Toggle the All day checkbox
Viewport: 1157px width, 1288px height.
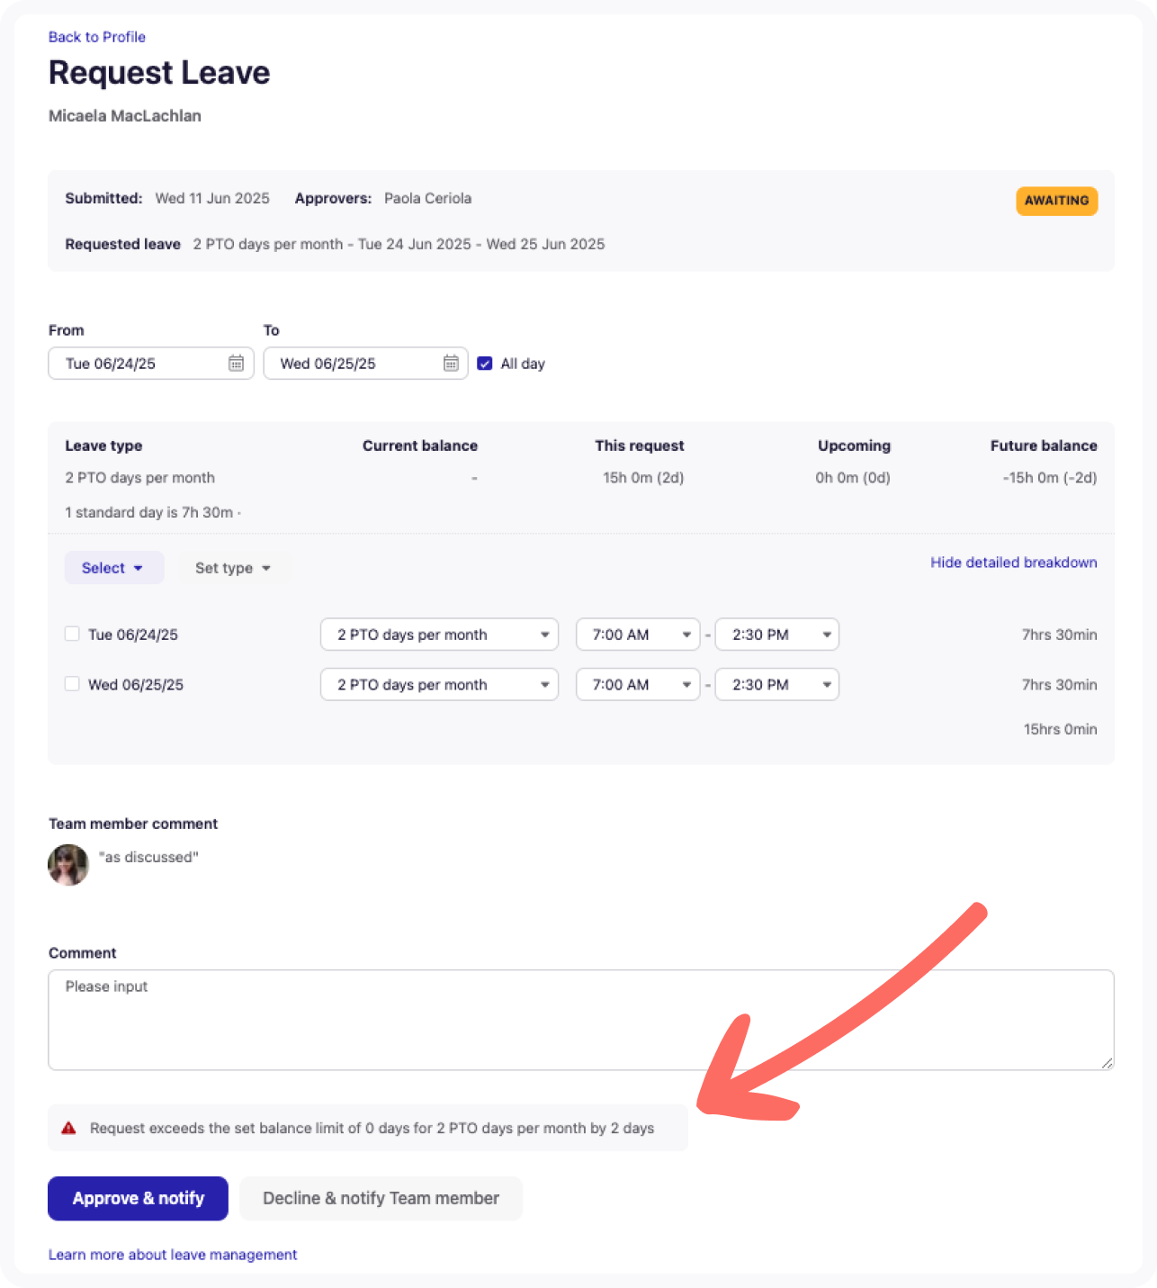point(485,364)
